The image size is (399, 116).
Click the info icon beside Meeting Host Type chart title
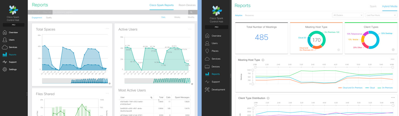pyautogui.click(x=263, y=60)
